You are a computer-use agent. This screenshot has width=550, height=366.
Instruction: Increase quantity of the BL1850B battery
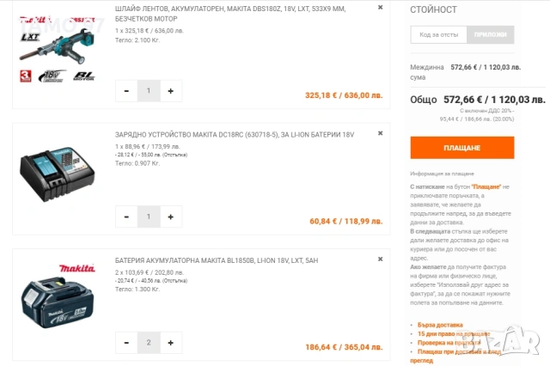point(170,343)
